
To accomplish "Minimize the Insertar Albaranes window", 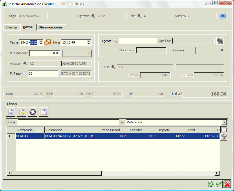I will [x=209, y=3].
